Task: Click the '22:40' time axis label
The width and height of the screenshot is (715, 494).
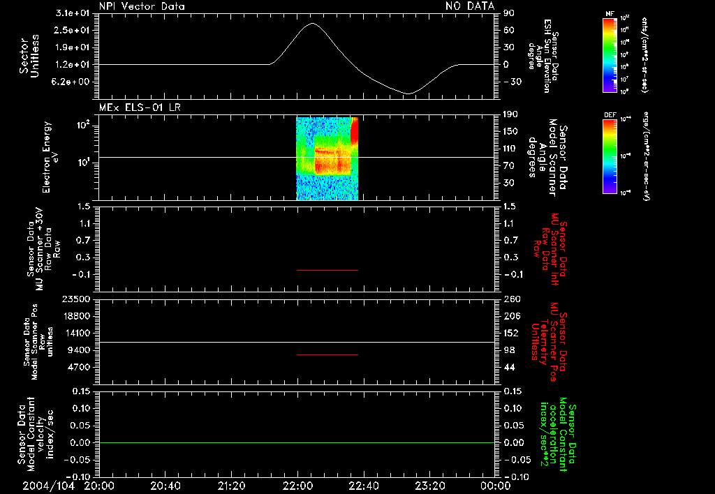Action: (x=363, y=486)
